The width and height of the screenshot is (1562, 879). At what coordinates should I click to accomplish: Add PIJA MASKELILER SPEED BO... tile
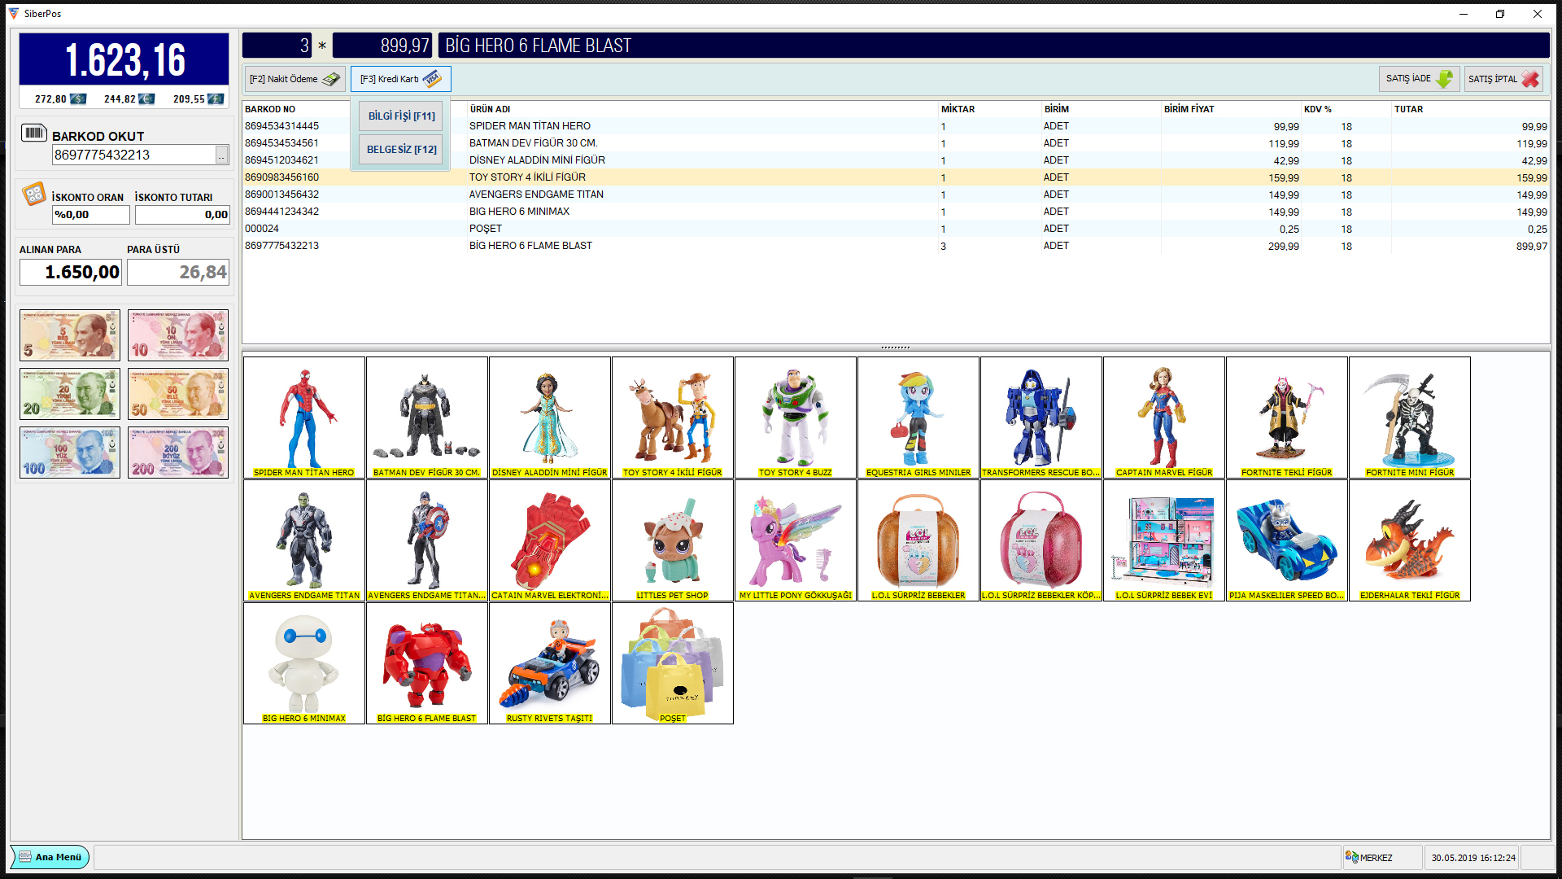point(1287,540)
